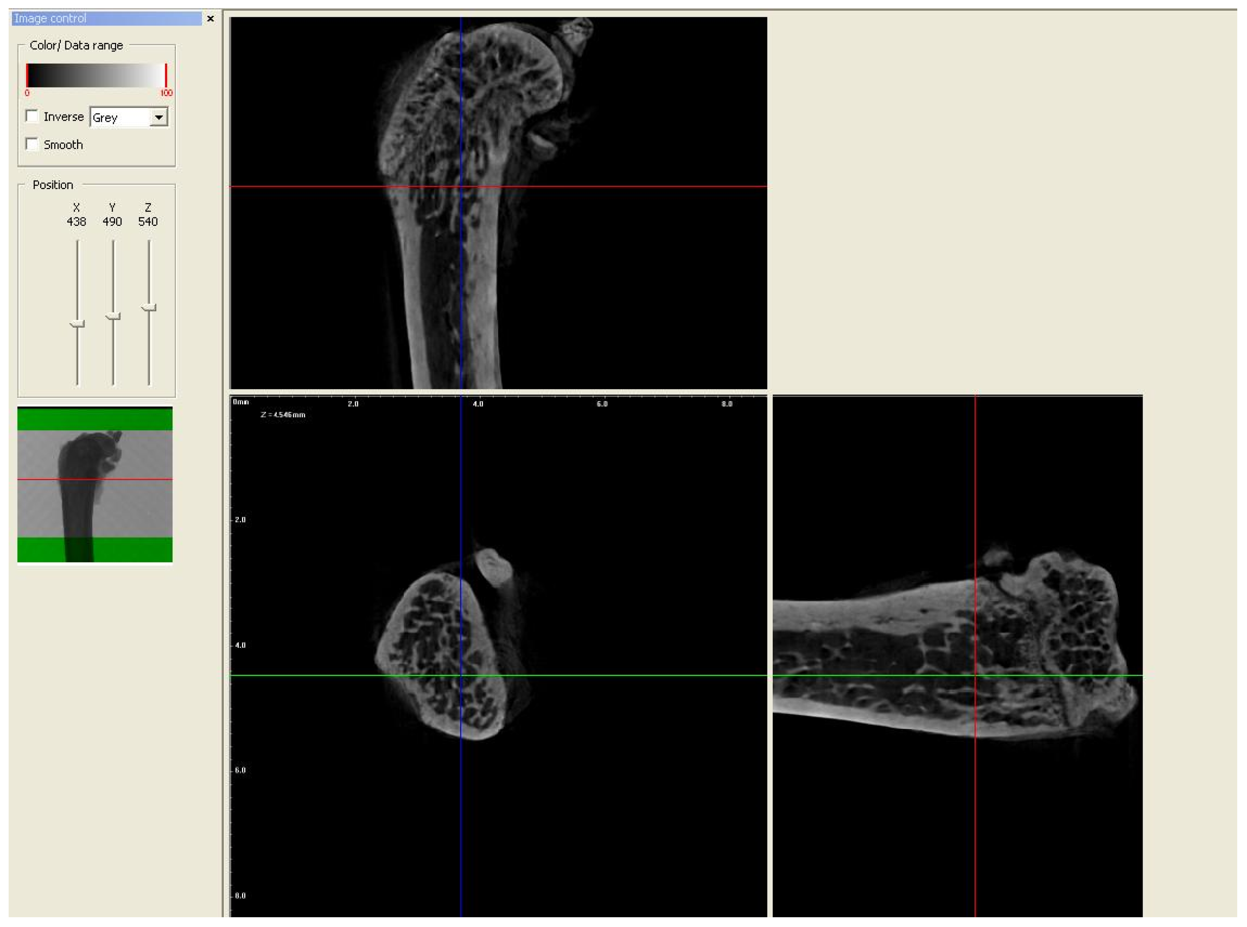
Task: Open the Grey color palette dropdown arrow
Action: 159,117
